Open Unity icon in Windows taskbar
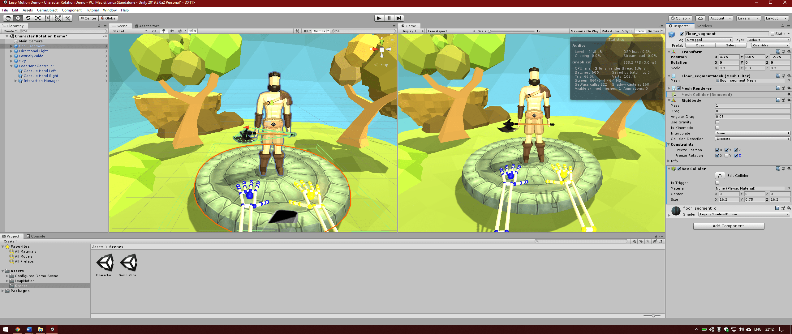The width and height of the screenshot is (792, 334). (52, 329)
